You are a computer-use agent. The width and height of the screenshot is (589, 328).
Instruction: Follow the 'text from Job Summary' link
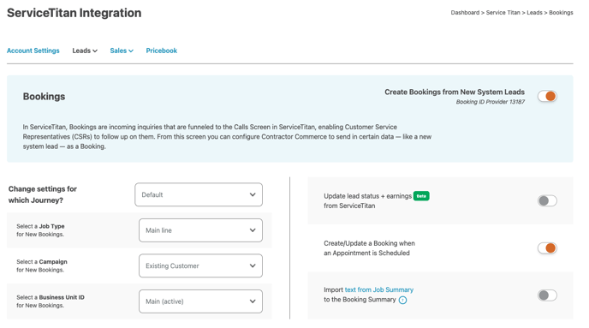(379, 289)
